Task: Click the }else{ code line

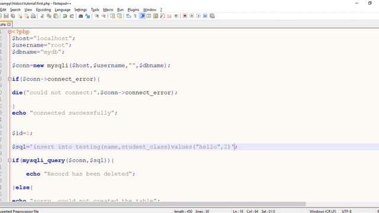Action: tap(23, 188)
